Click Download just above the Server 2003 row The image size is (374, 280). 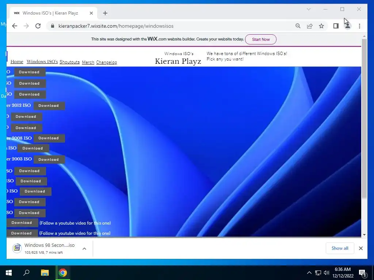33,148
